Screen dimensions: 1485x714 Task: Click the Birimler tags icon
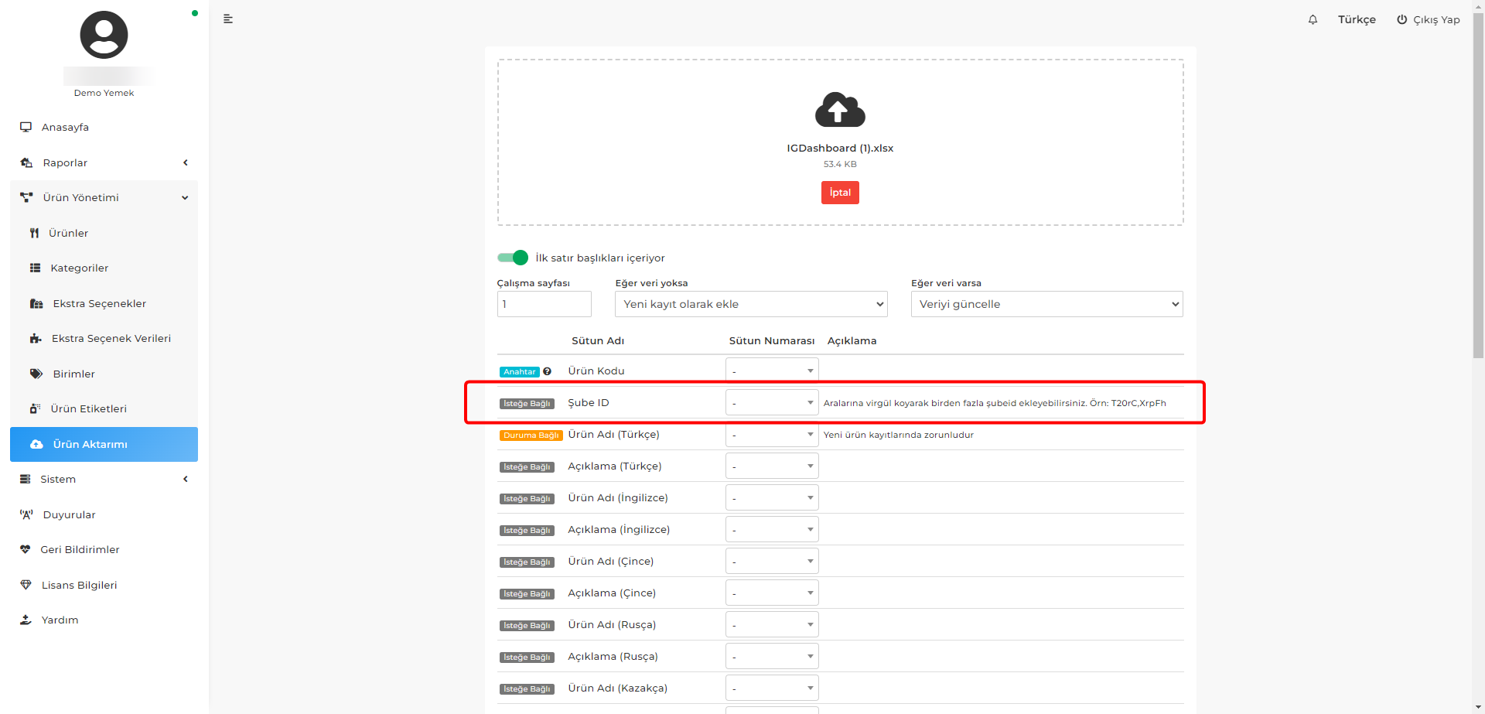(36, 374)
